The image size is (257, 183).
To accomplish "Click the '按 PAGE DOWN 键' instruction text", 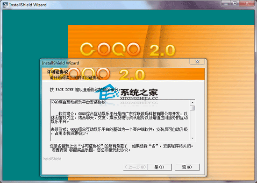I will coord(85,90).
